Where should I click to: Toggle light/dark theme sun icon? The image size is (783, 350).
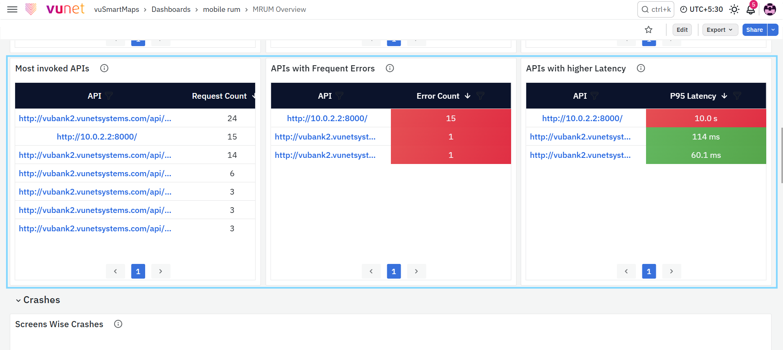click(x=734, y=9)
